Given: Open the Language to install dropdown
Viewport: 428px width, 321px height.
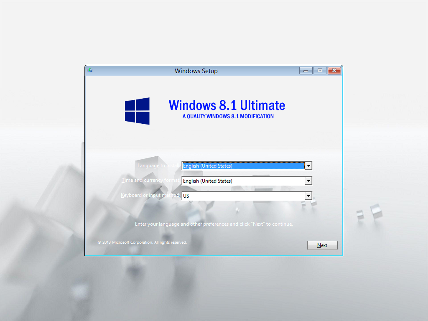Looking at the screenshot, I should tap(247, 166).
